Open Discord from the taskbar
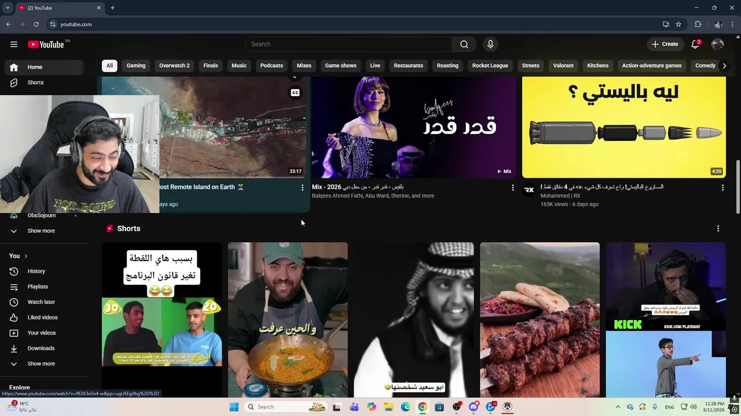 474,407
